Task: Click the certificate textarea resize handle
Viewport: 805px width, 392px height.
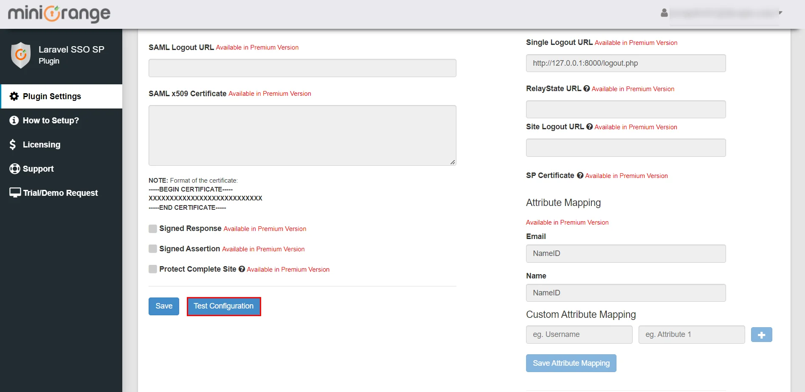Action: click(x=453, y=162)
